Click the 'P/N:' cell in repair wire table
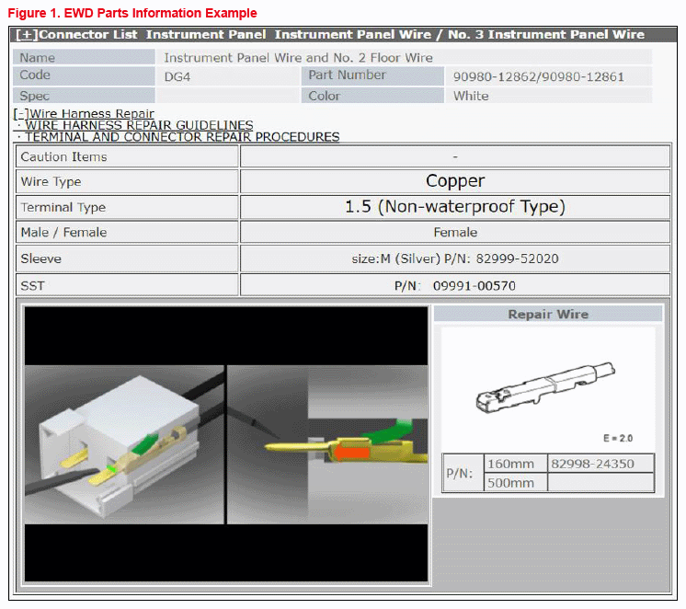 [x=463, y=473]
